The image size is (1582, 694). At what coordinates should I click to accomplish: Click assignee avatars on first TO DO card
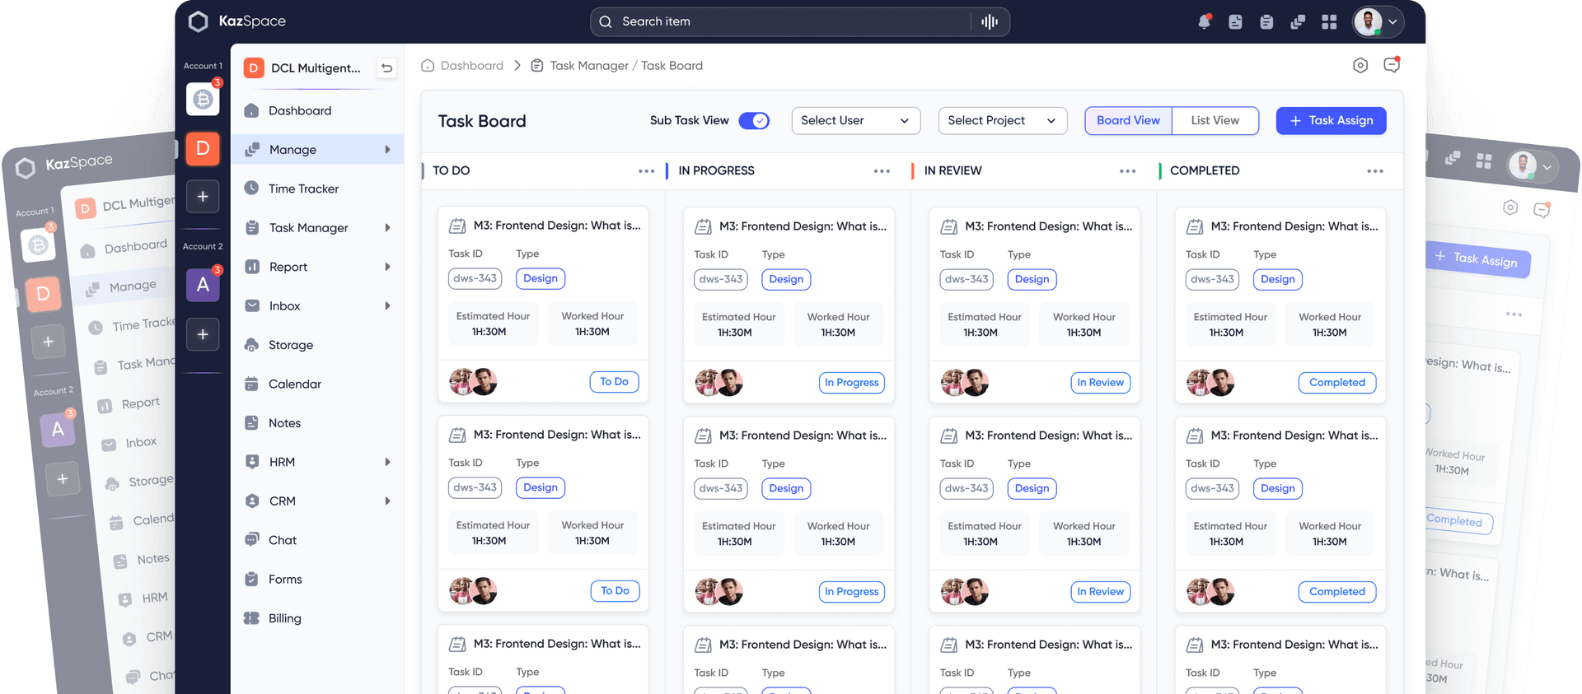[x=473, y=381]
